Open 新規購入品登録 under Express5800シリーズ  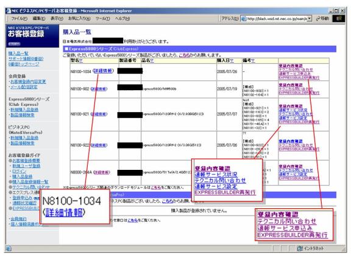click(x=24, y=110)
